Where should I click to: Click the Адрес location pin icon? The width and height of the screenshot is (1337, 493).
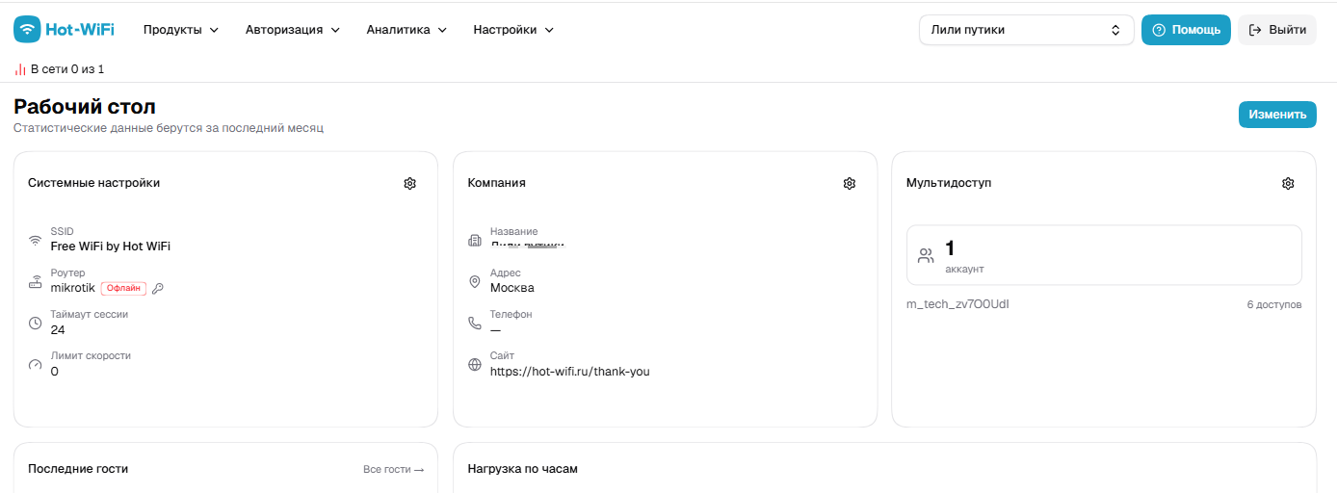[474, 281]
